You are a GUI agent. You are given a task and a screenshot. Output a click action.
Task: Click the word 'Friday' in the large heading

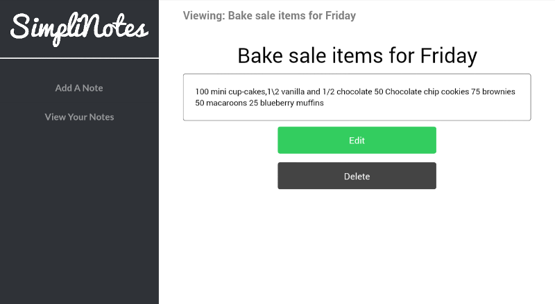coord(448,55)
